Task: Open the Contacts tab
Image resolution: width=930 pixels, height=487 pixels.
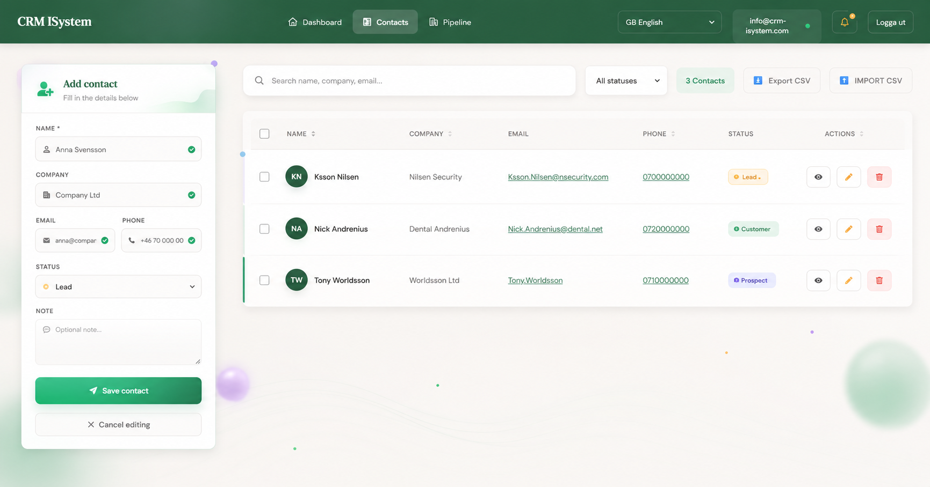Action: 385,22
